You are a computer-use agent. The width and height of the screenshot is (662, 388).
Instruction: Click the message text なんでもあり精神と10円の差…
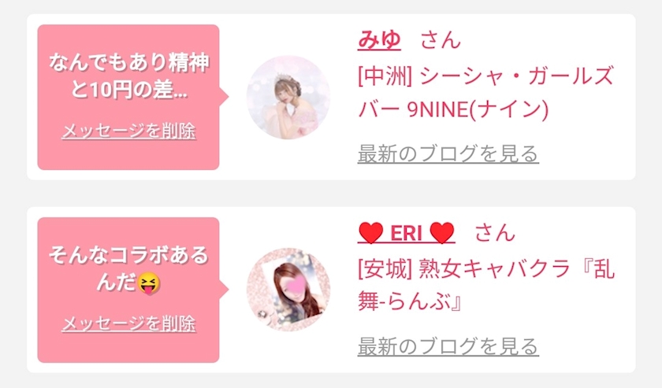click(x=128, y=76)
